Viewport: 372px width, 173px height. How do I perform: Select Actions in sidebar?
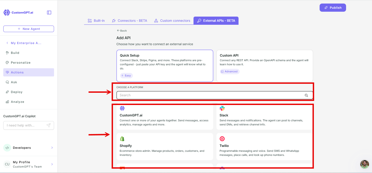29,72
